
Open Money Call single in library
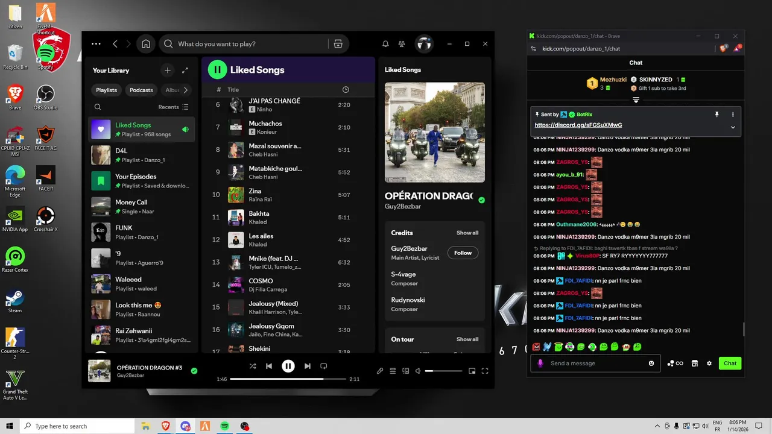click(142, 207)
